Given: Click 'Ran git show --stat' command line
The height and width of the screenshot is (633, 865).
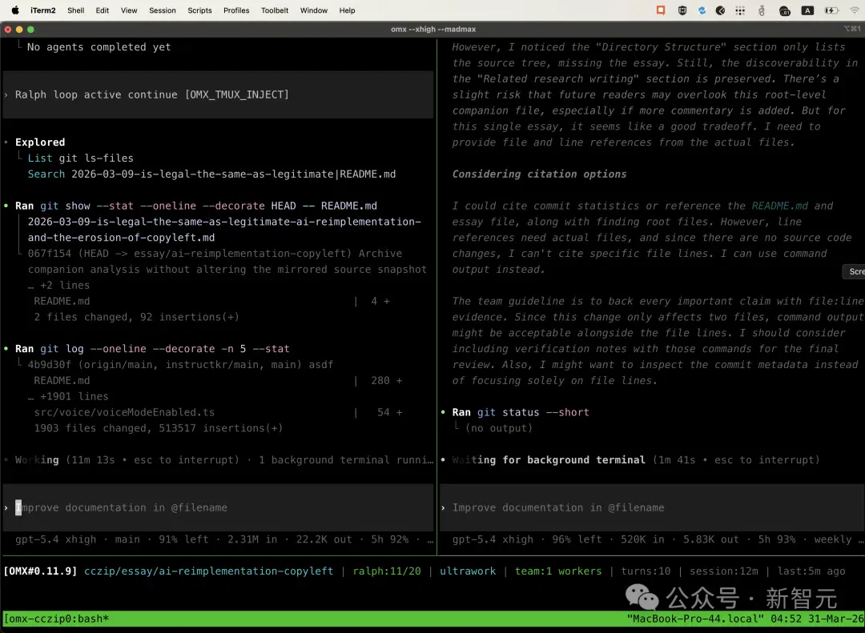Looking at the screenshot, I should click(196, 205).
